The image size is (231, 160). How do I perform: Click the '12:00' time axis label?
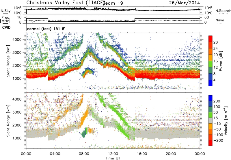113,154
